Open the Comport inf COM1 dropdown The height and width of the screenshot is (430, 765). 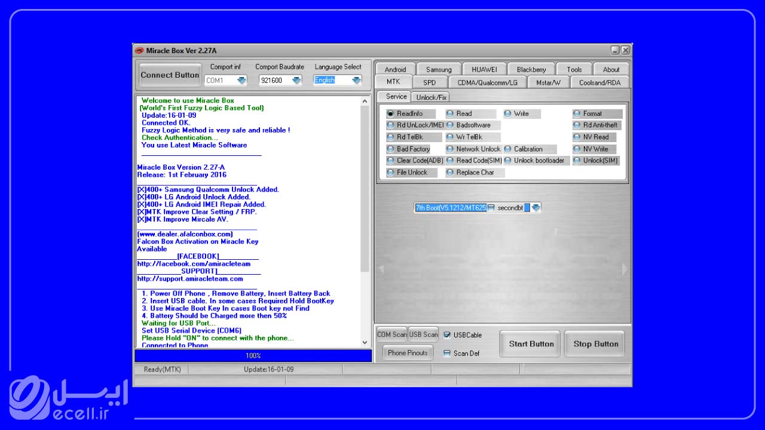(x=241, y=80)
